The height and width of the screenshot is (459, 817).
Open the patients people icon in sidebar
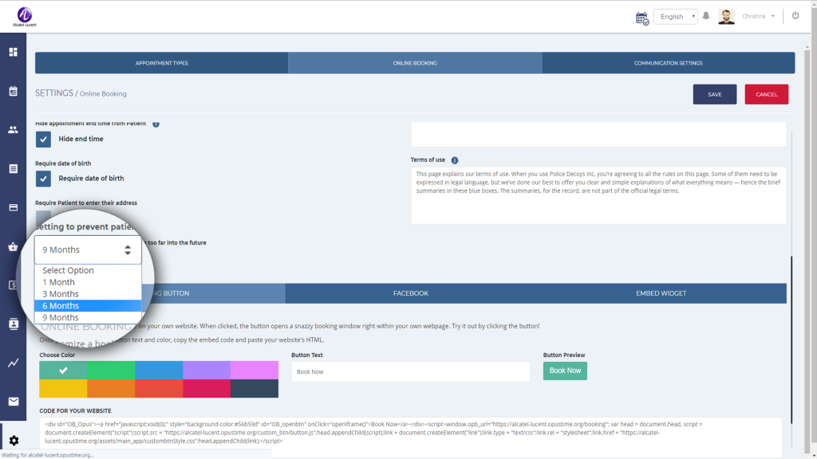[13, 130]
